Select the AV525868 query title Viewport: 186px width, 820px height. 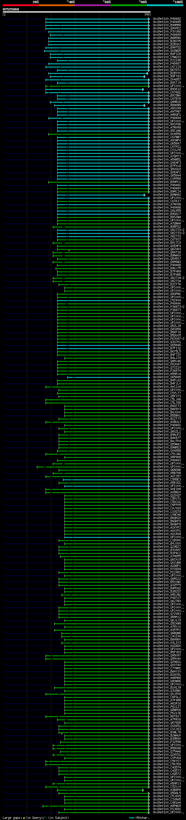pos(11,10)
